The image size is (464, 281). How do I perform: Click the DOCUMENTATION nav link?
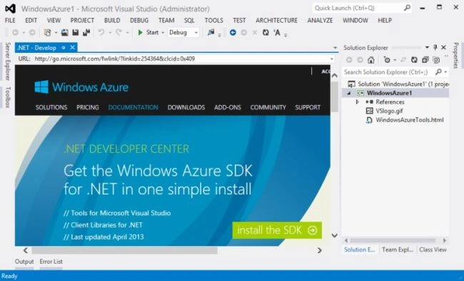(133, 107)
